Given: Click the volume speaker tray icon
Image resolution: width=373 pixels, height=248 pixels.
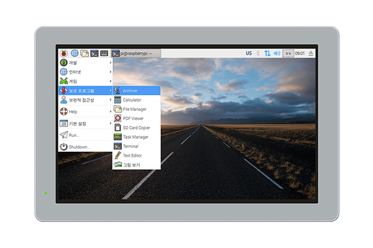Looking at the screenshot, I should coord(277,53).
